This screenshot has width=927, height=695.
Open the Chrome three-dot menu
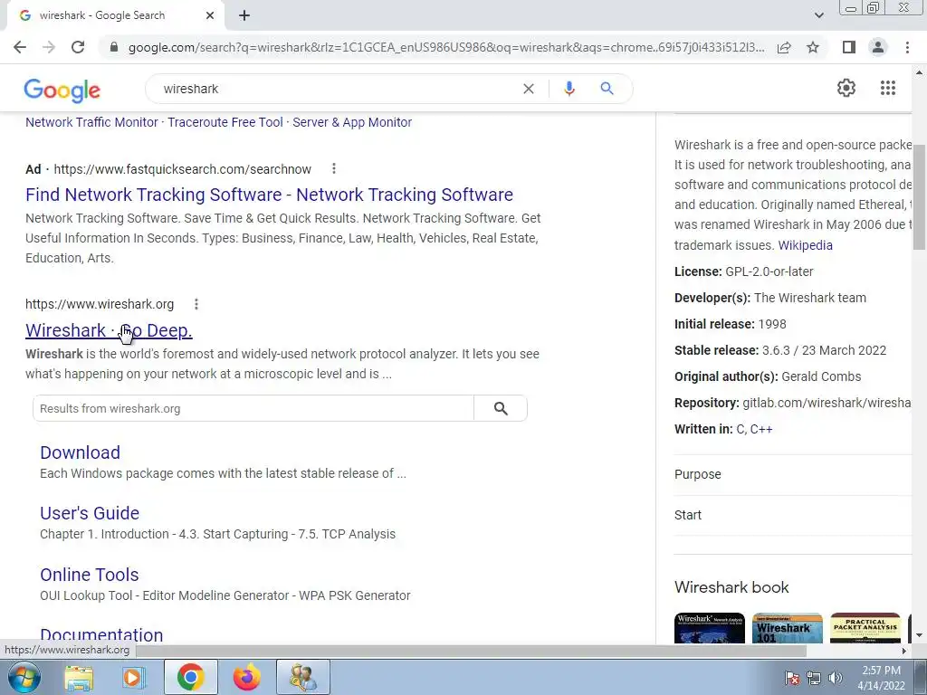point(907,47)
